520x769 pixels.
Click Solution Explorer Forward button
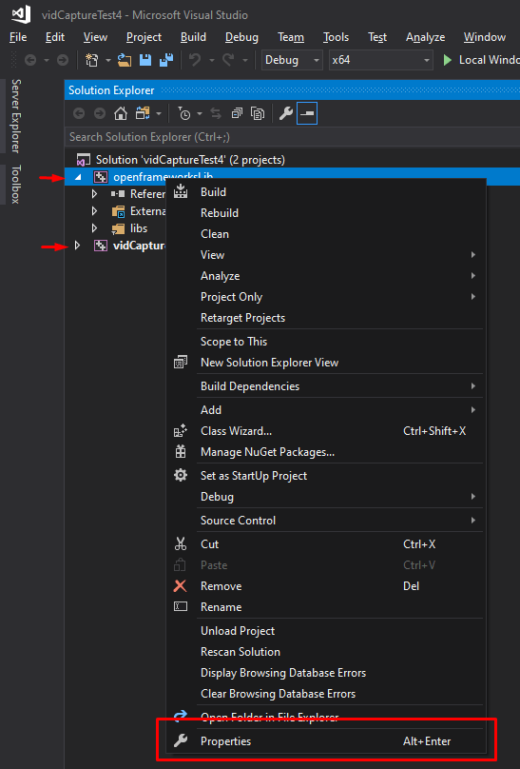100,114
